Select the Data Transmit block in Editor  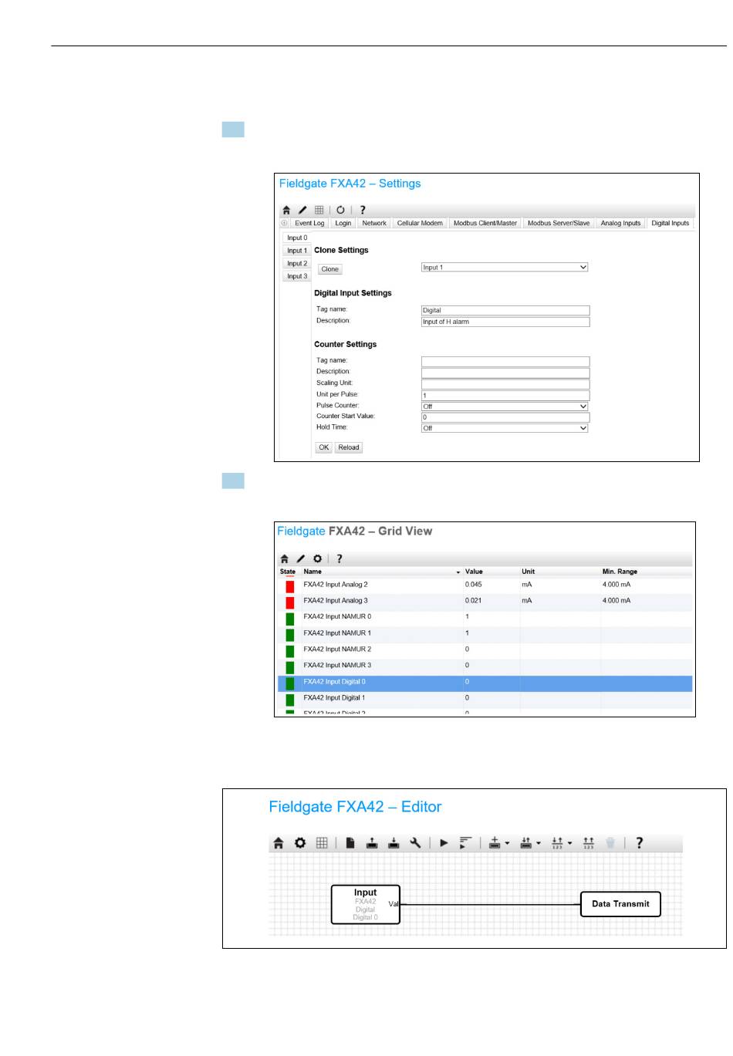(620, 904)
